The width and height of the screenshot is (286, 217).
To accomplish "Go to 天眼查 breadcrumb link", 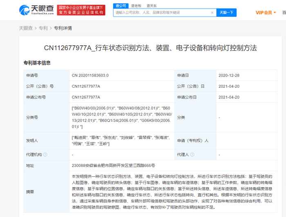I will tap(26, 28).
